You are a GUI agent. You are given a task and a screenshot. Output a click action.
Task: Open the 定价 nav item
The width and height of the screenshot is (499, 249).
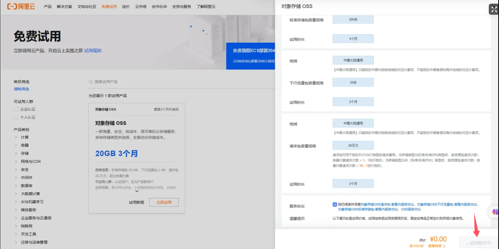[126, 7]
